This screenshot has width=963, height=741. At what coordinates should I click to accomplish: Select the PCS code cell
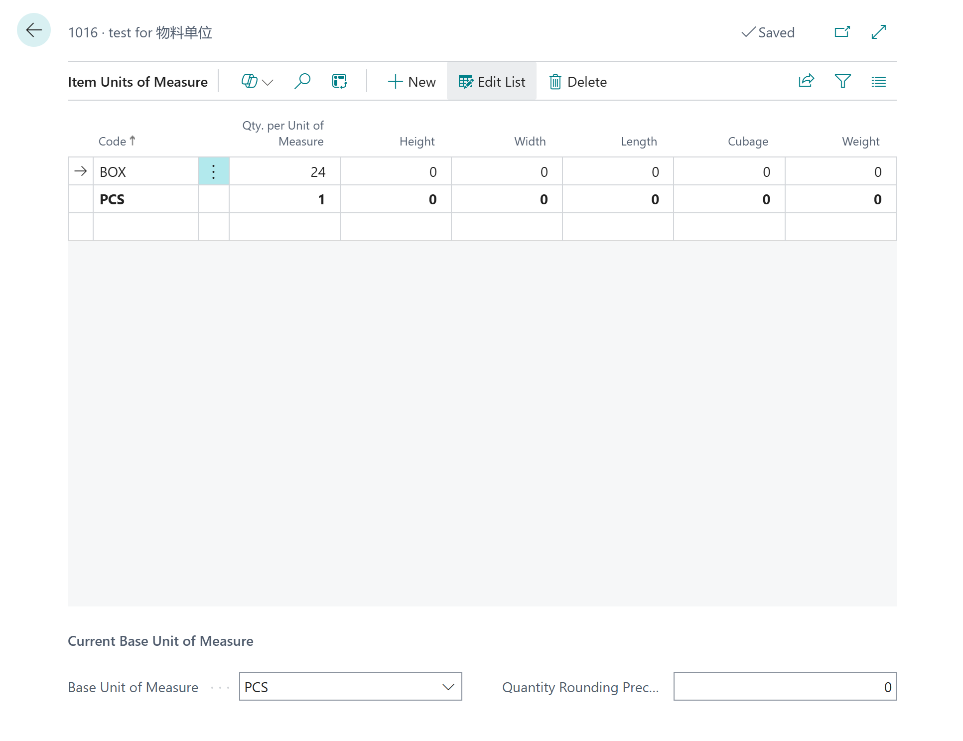pyautogui.click(x=144, y=200)
